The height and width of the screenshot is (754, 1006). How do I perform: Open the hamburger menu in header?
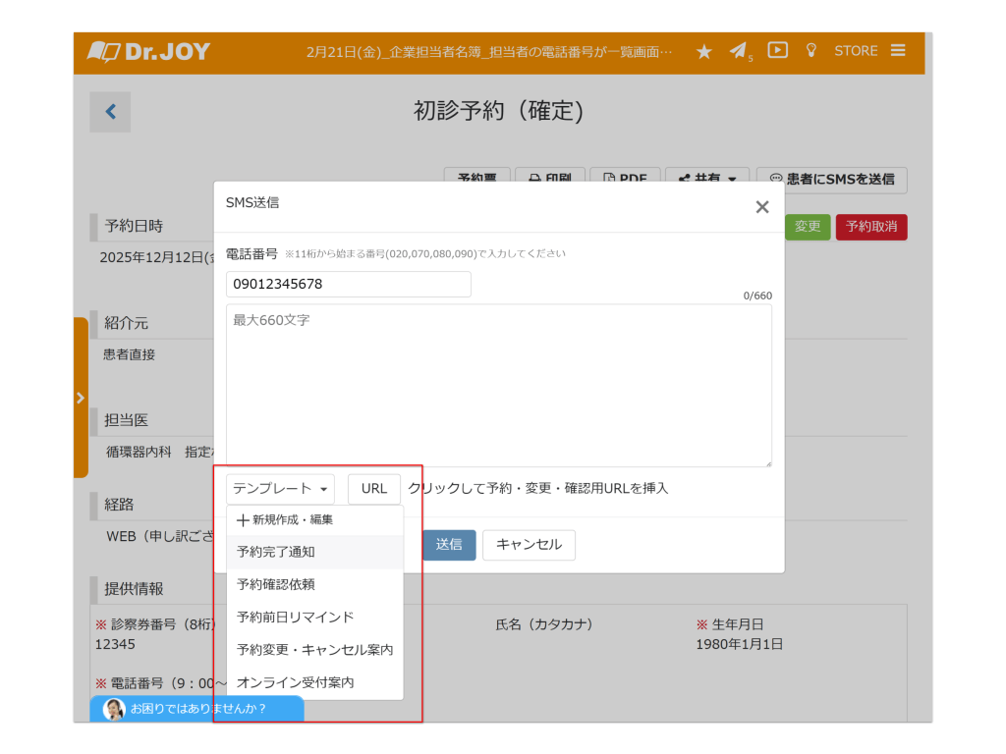pos(898,50)
